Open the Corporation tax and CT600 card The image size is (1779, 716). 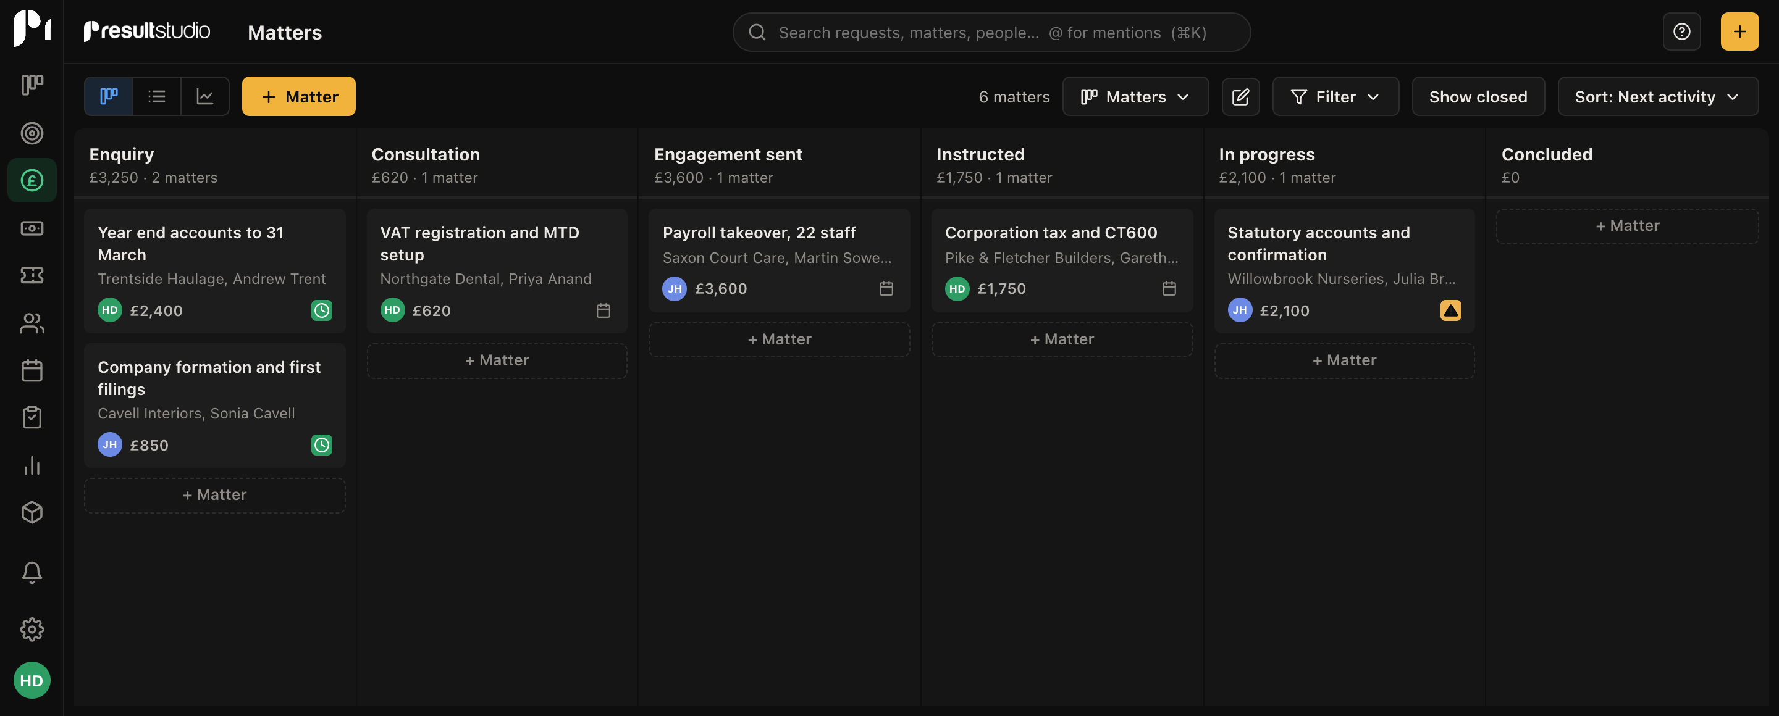tap(1061, 260)
